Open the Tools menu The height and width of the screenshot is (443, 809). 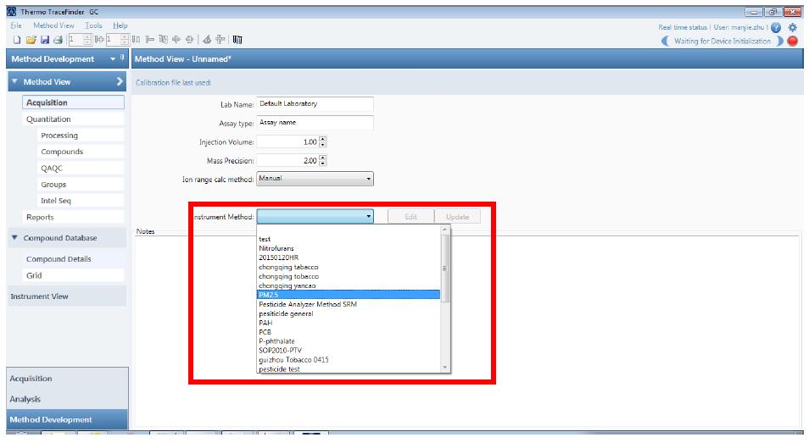click(x=93, y=26)
